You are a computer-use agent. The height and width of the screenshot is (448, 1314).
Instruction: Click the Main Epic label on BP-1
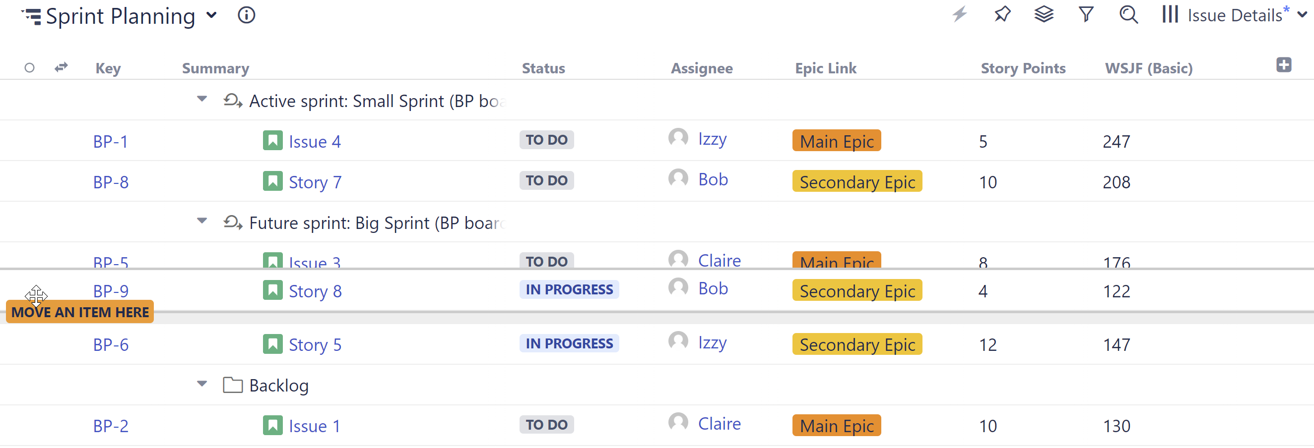pyautogui.click(x=836, y=141)
